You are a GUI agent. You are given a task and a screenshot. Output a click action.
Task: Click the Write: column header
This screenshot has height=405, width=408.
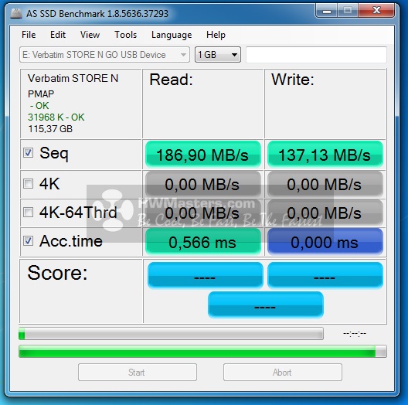tap(293, 80)
